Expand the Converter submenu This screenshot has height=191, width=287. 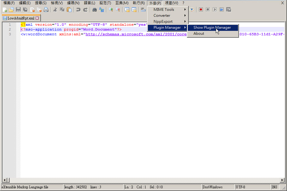click(x=162, y=15)
